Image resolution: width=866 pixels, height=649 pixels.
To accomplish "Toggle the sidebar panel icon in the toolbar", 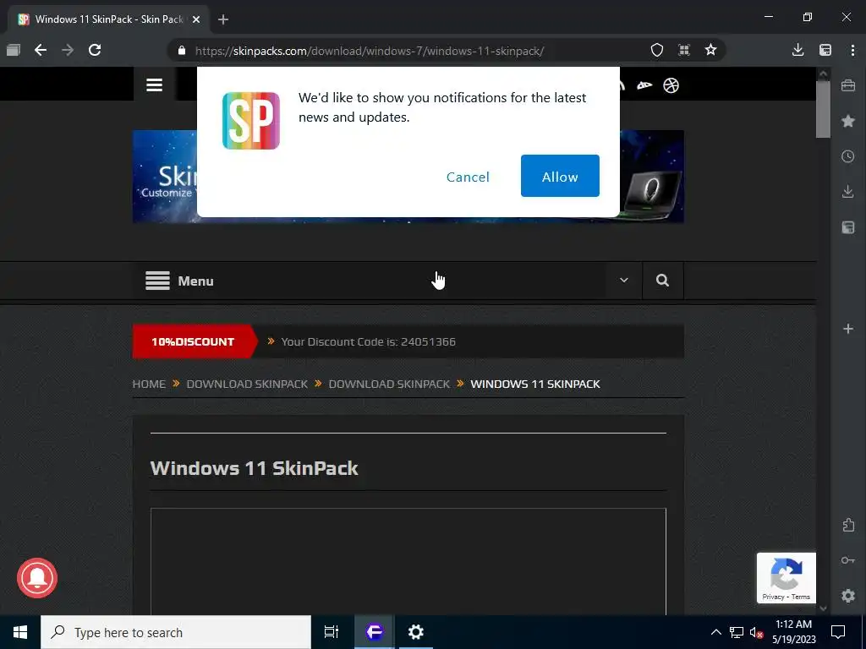I will (x=825, y=50).
